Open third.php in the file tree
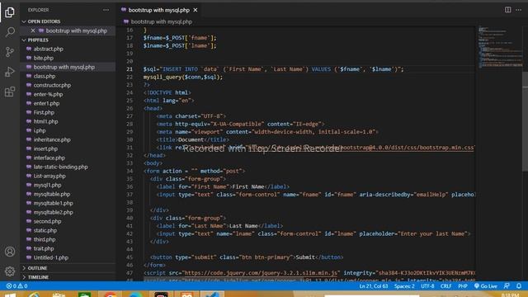The height and width of the screenshot is (297, 528). pos(45,240)
